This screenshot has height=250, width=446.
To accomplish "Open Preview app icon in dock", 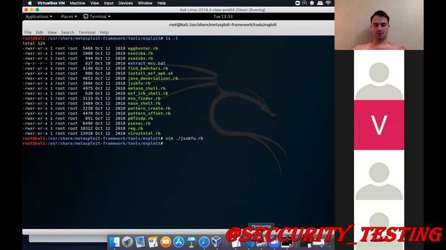I will coord(140,242).
